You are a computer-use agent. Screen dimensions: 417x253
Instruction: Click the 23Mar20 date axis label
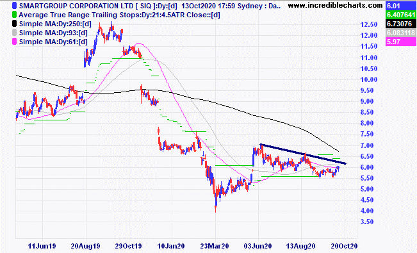coord(215,246)
